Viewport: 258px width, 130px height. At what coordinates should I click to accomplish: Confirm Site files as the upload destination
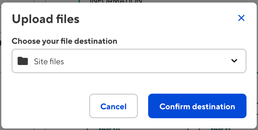[197, 106]
